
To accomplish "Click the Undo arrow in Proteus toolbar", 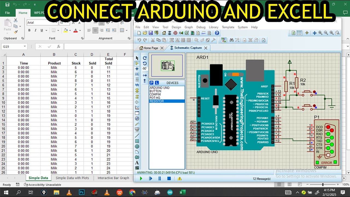I will [139, 40].
